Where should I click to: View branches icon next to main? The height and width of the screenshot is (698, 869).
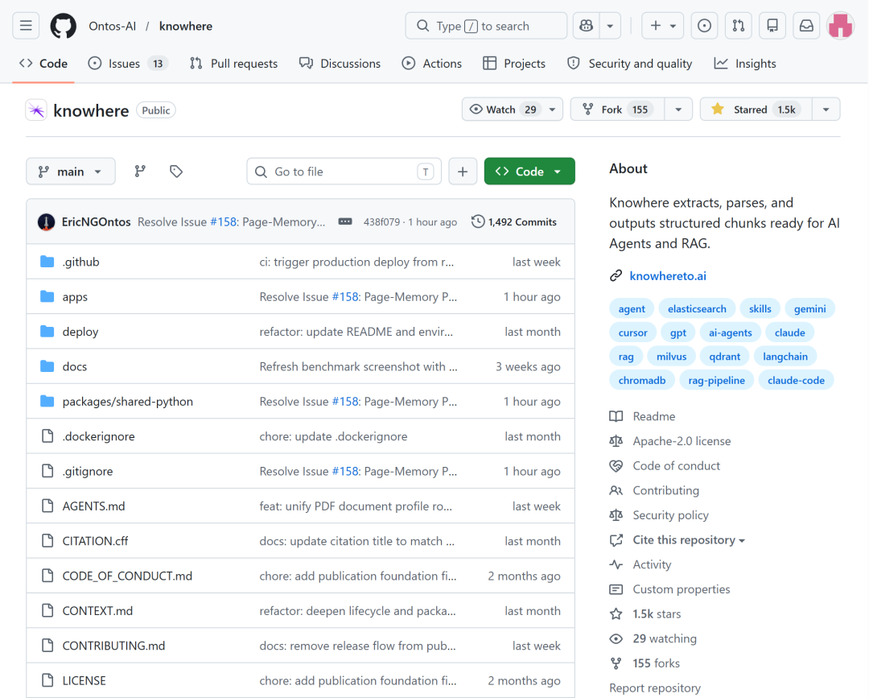[x=140, y=171]
